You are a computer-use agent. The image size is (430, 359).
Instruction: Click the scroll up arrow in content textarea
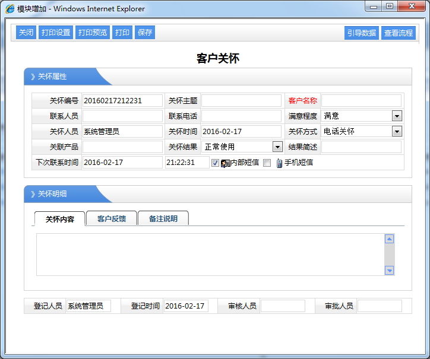pyautogui.click(x=390, y=239)
